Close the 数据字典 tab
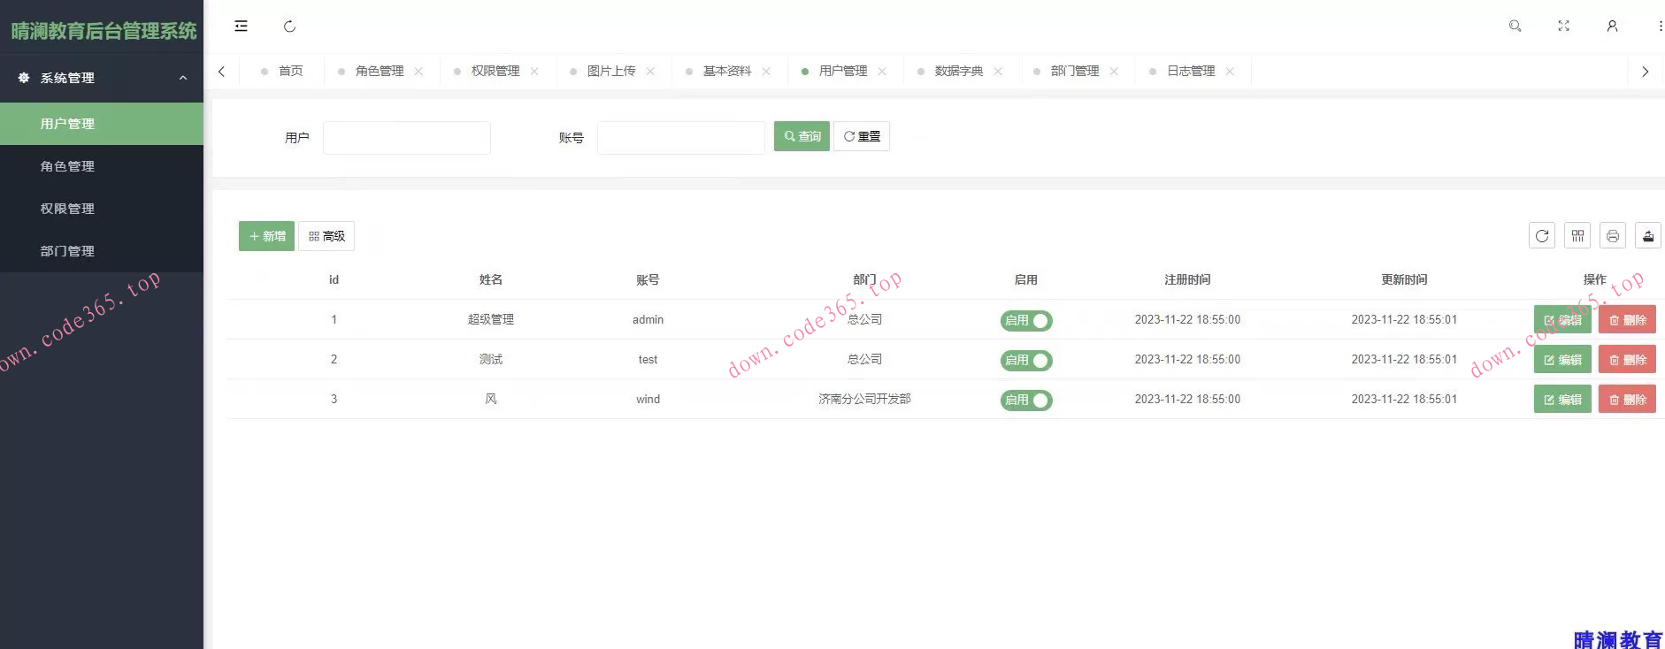The image size is (1665, 649). [x=998, y=72]
